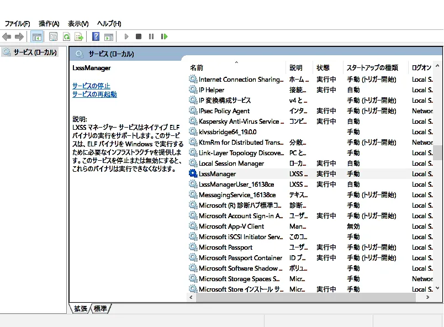The height and width of the screenshot is (327, 444).
Task: Click the サービスの停止 link
Action: click(91, 86)
